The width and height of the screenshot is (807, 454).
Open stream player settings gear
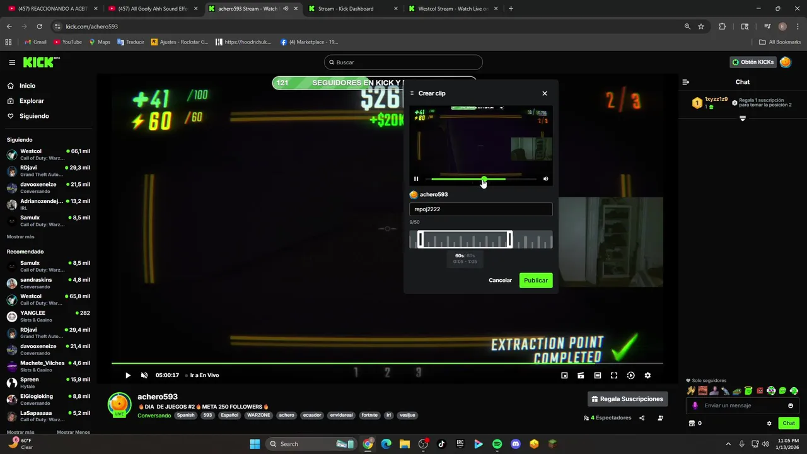coord(647,375)
